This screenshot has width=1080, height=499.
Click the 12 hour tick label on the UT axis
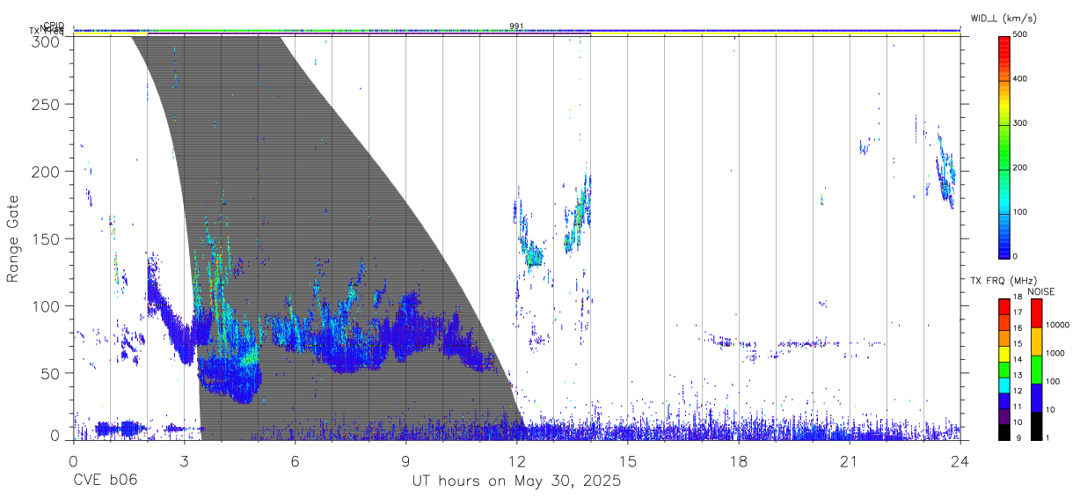(x=516, y=461)
